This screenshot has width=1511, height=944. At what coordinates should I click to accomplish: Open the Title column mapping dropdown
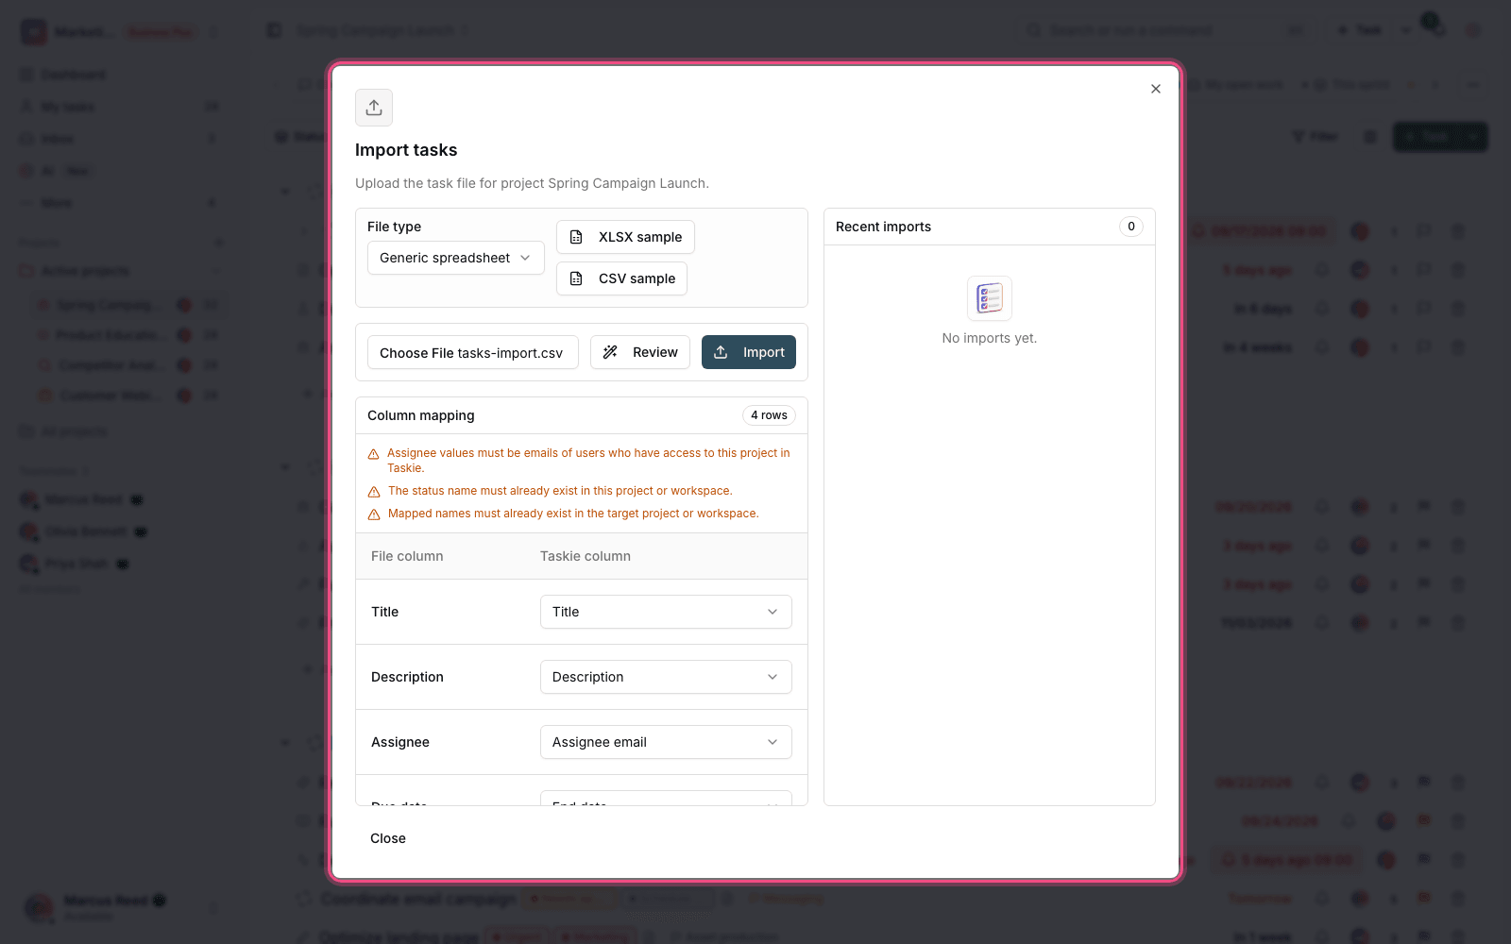pyautogui.click(x=666, y=612)
